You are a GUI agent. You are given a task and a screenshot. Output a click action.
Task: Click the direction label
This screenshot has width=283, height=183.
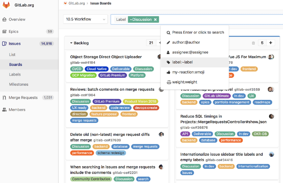click(x=79, y=114)
